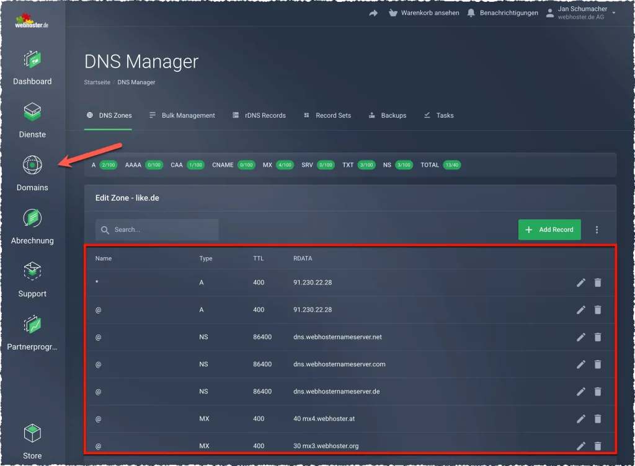Viewport: 635px width, 466px height.
Task: Edit the wildcard * A record
Action: click(580, 283)
